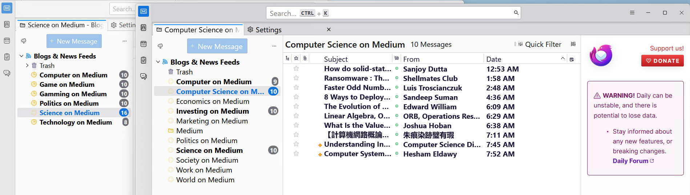690x195 pixels.
Task: Select World on Medium feed folder
Action: click(x=217, y=180)
